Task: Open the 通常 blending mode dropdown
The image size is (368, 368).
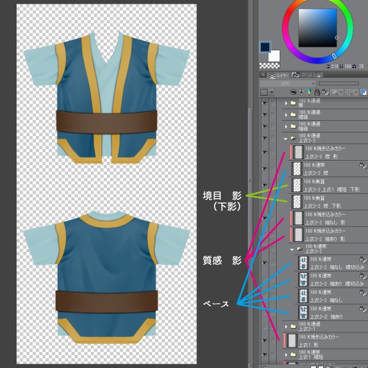Action: coord(288,83)
